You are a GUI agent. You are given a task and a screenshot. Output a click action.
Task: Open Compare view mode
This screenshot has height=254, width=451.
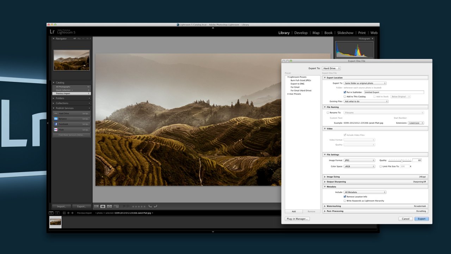point(109,206)
